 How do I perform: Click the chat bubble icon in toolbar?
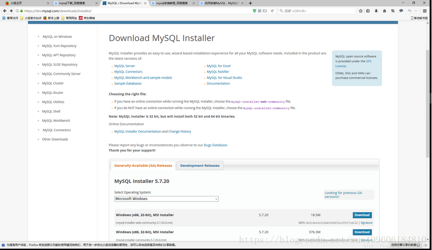(401, 11)
